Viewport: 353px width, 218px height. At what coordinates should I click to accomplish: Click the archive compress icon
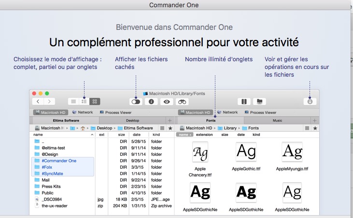coord(244,102)
